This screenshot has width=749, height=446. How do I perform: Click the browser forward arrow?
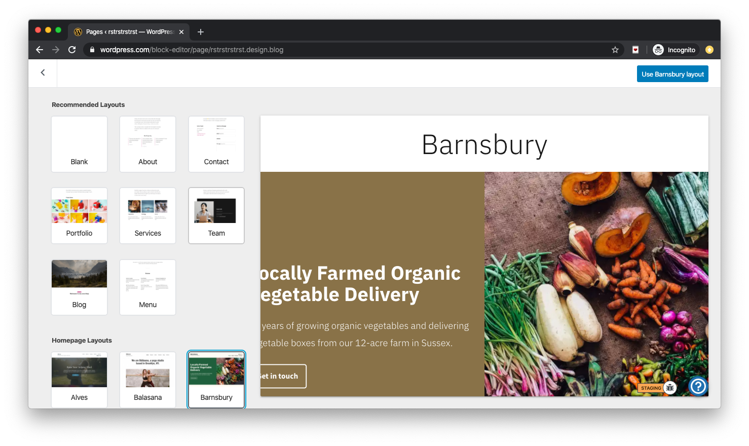tap(56, 50)
